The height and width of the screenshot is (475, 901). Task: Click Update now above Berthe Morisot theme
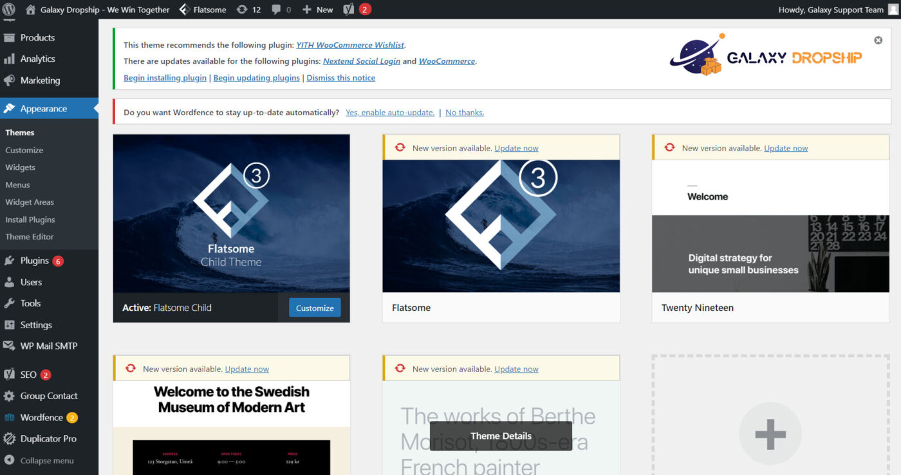pos(516,369)
